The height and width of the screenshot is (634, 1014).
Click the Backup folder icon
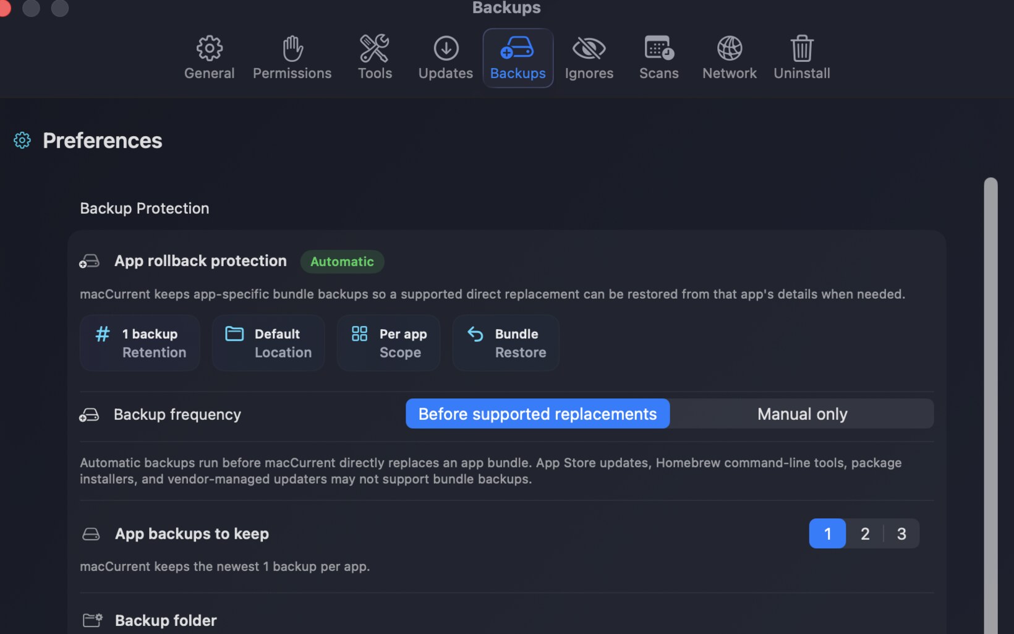92,620
